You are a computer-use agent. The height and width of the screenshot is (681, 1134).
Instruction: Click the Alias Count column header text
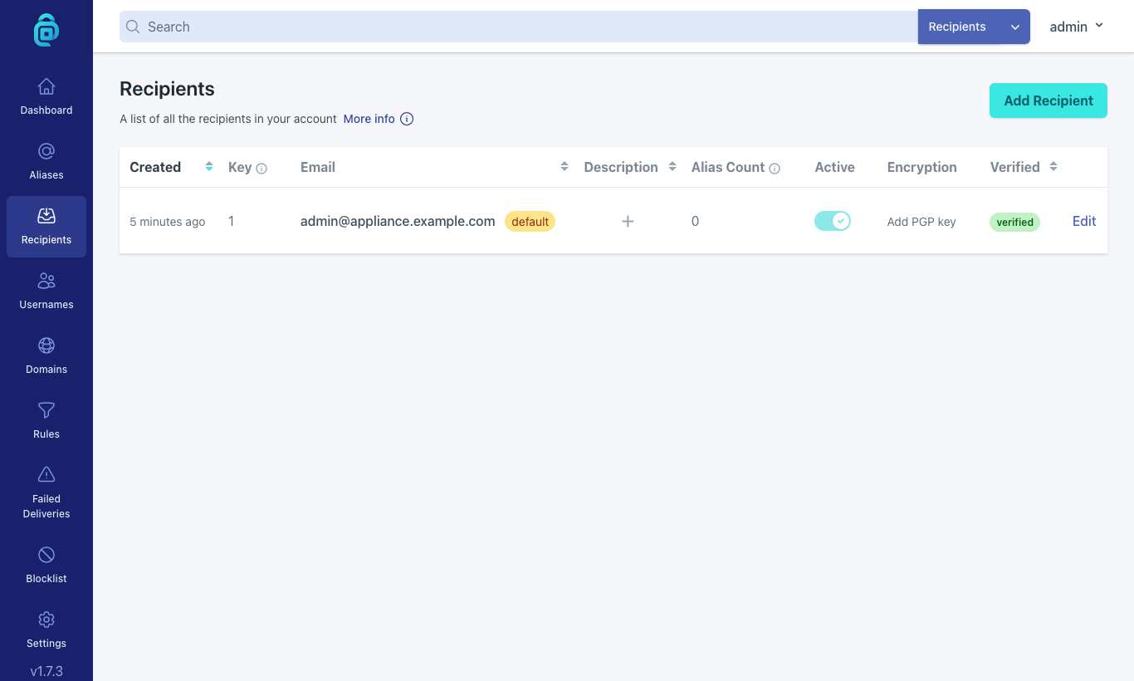point(728,167)
